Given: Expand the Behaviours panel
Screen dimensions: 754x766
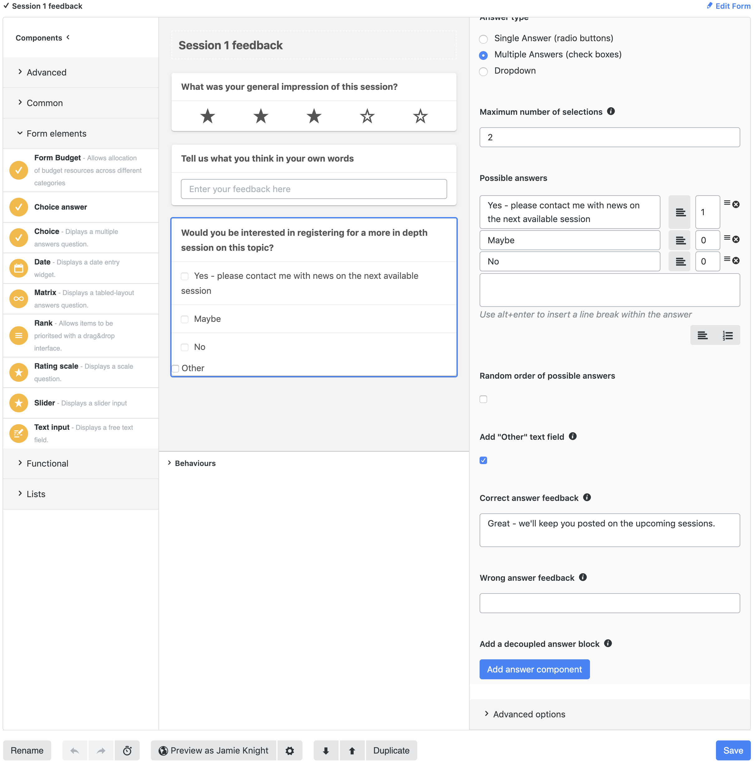Looking at the screenshot, I should click(192, 463).
